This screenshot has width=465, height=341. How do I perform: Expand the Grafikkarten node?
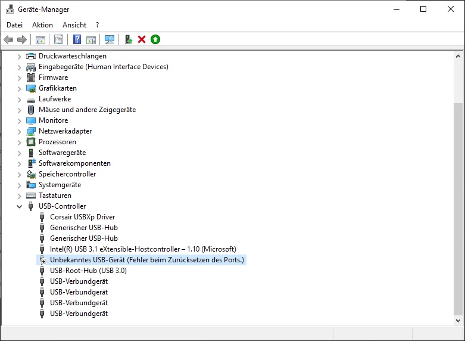click(19, 88)
